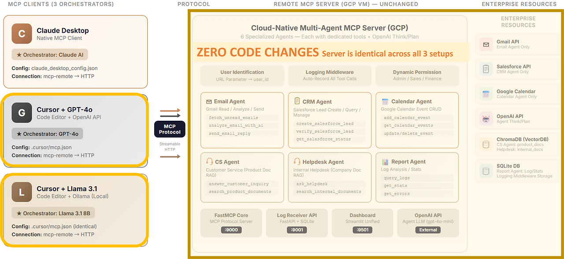
Task: Click the search_internal_documents tool entry
Action: click(330, 192)
